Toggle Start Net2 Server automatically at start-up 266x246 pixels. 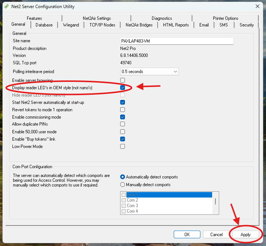(122, 102)
